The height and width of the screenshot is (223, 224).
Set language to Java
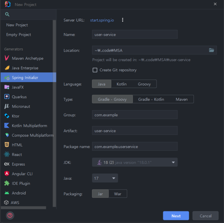tap(102, 84)
